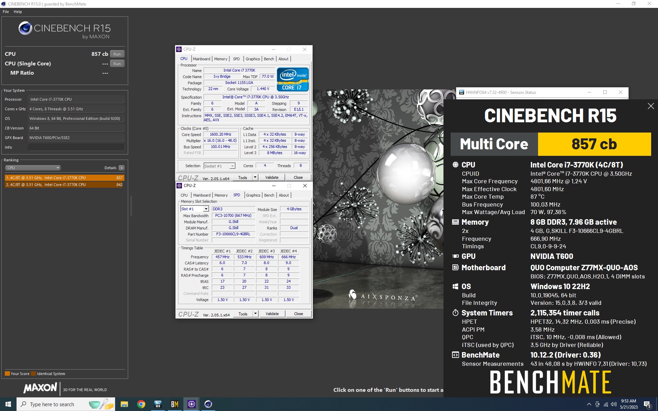Image resolution: width=658 pixels, height=411 pixels.
Task: Click Tools button in top CPU-Z window
Action: point(243,177)
